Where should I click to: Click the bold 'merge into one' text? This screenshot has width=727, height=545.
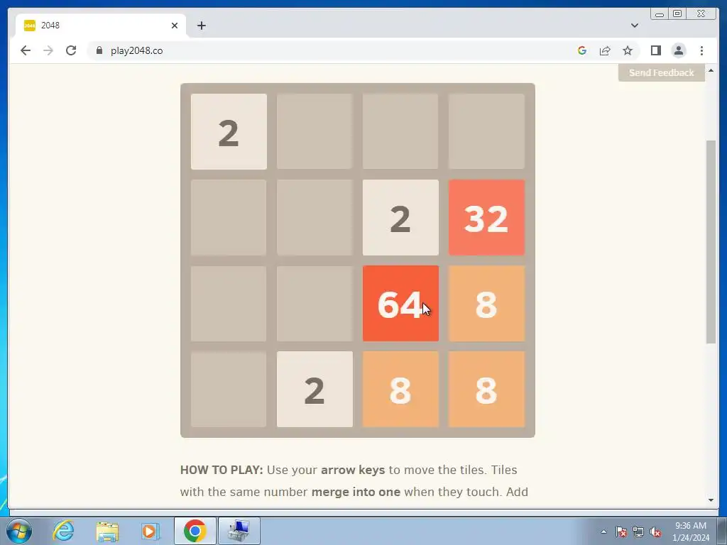coord(356,492)
